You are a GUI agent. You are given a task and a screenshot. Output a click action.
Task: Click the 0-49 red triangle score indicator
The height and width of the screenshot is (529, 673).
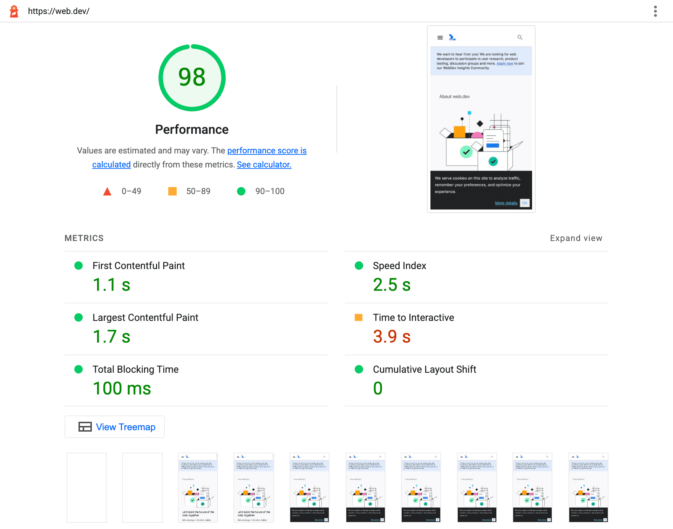tap(108, 191)
